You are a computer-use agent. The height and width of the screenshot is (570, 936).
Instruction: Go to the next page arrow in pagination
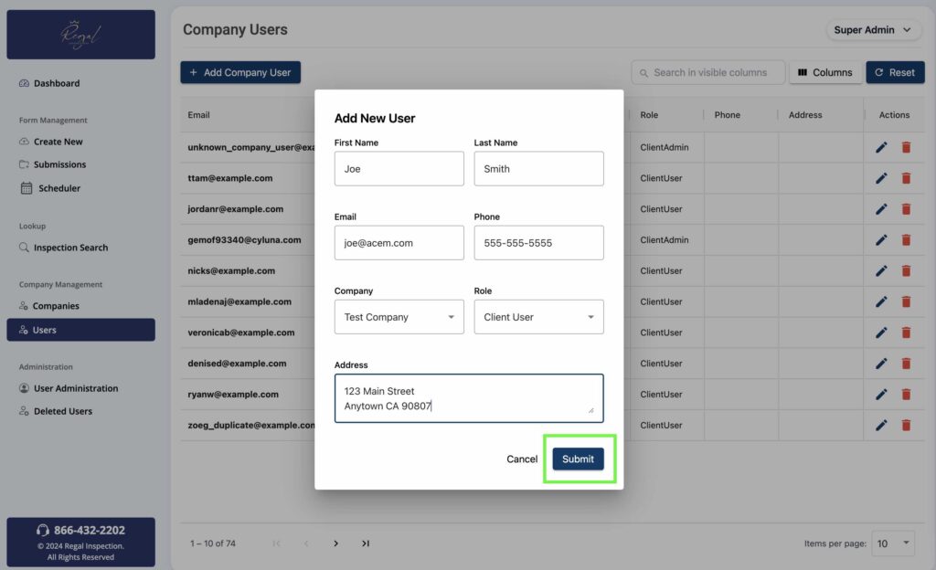point(335,544)
